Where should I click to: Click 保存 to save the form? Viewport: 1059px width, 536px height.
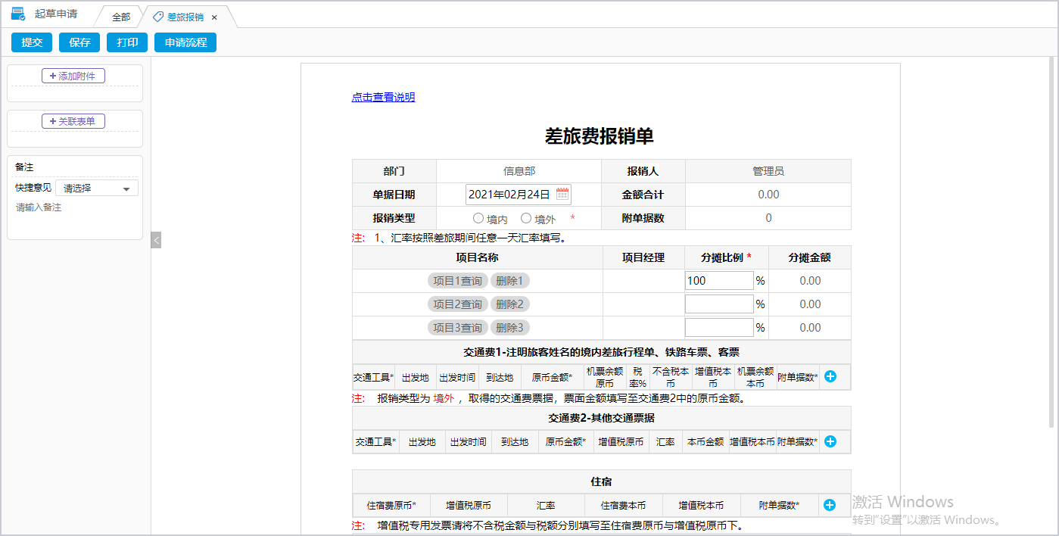point(79,42)
